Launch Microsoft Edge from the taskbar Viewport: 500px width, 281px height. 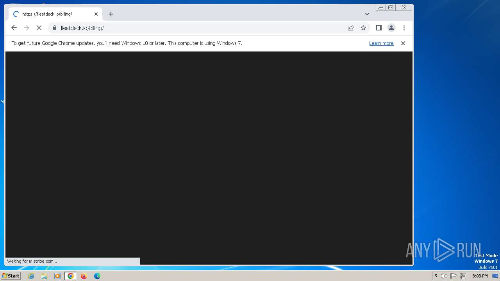point(97,276)
